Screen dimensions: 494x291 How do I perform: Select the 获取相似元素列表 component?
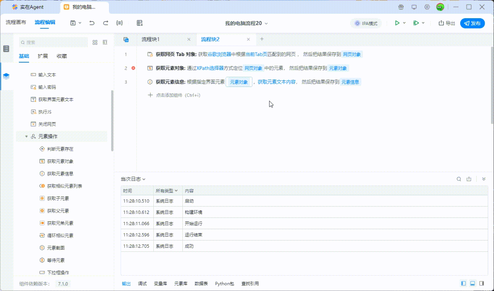tap(65, 186)
